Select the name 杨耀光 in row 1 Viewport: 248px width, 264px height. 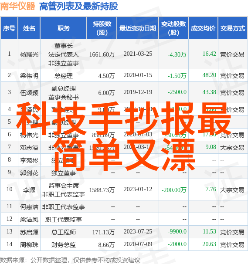29,54
